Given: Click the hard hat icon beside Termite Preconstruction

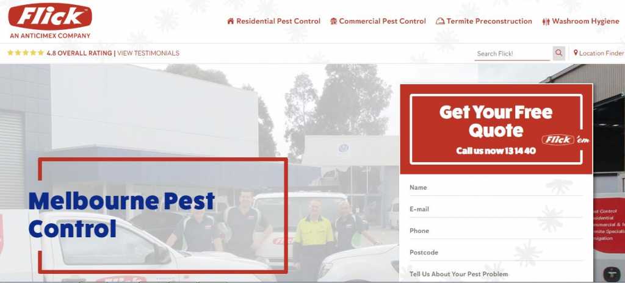Looking at the screenshot, I should (x=440, y=21).
